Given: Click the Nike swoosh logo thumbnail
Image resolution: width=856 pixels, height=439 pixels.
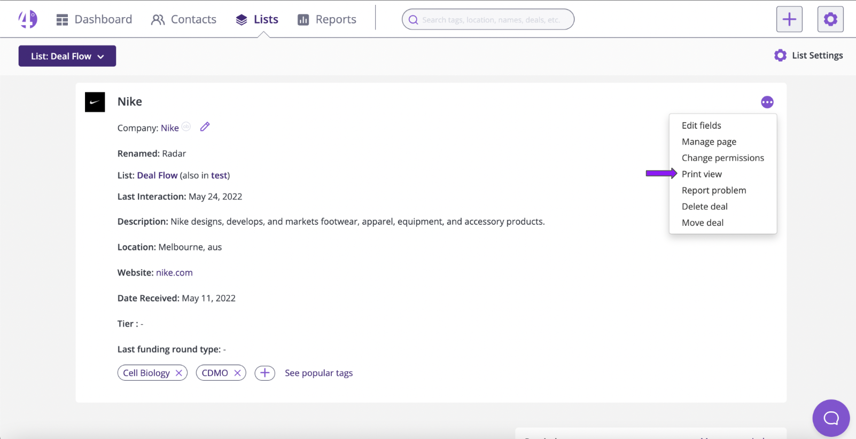Looking at the screenshot, I should click(x=95, y=102).
